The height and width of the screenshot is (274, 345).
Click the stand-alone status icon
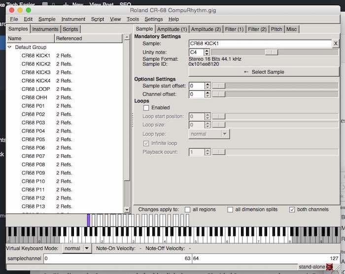tap(329, 267)
